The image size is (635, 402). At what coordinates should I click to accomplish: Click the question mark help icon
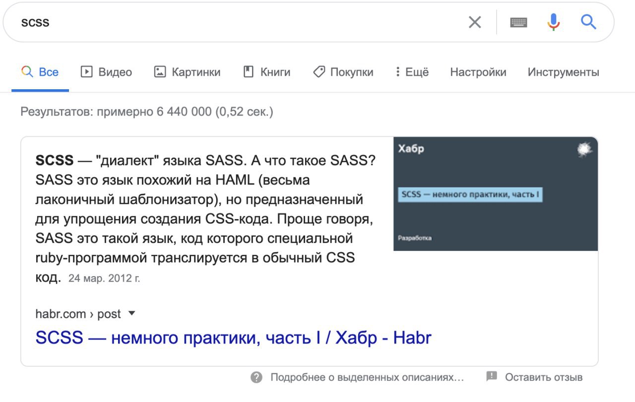256,378
